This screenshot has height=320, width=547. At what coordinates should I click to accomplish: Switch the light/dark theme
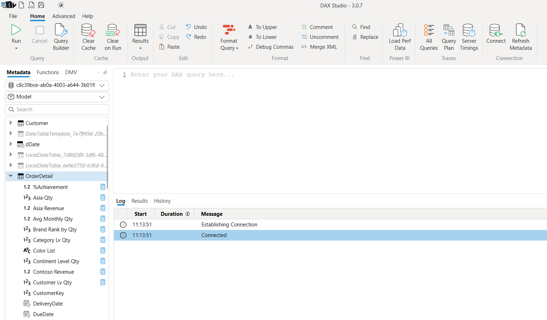pos(60,5)
